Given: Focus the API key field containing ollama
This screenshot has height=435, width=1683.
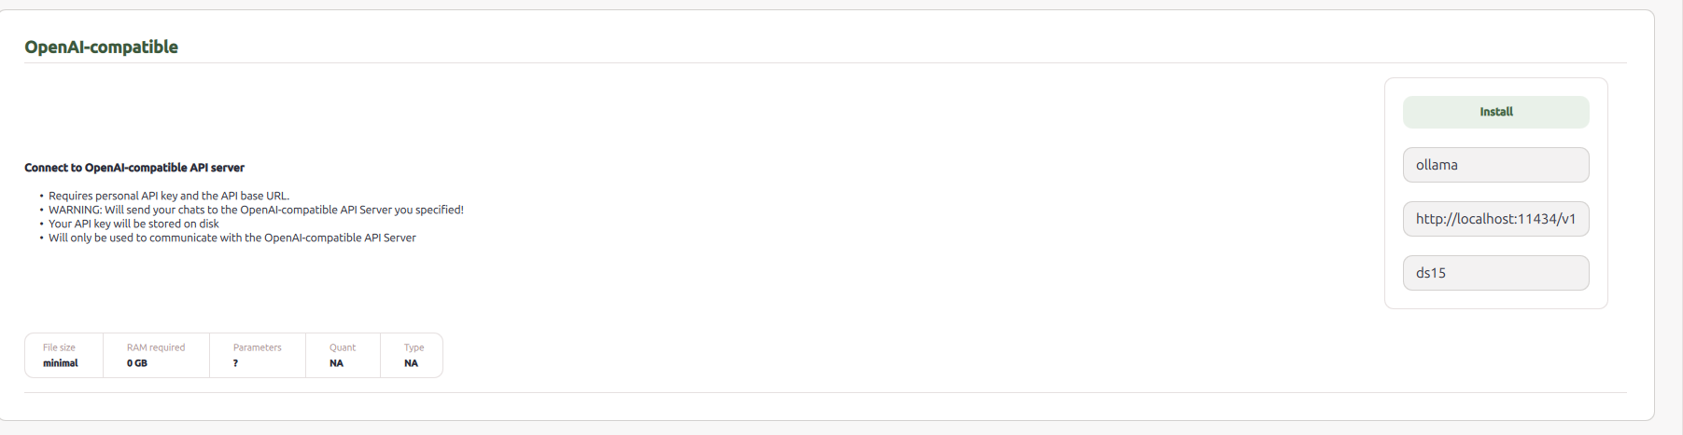Looking at the screenshot, I should tap(1495, 165).
